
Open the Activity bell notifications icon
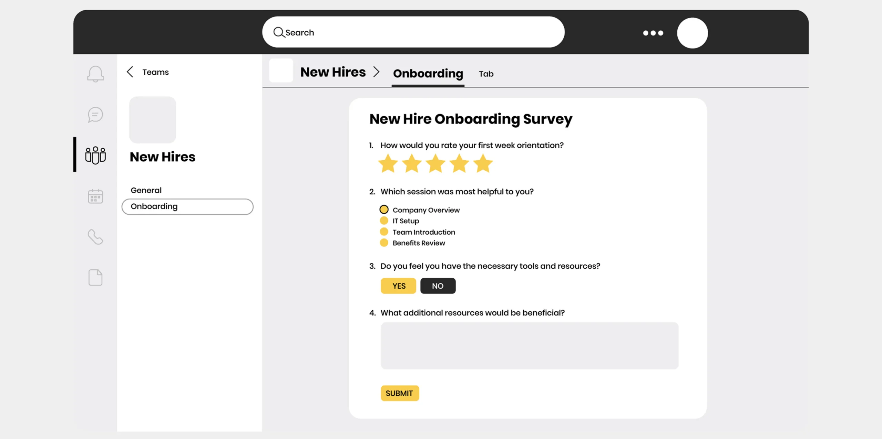[x=95, y=74]
